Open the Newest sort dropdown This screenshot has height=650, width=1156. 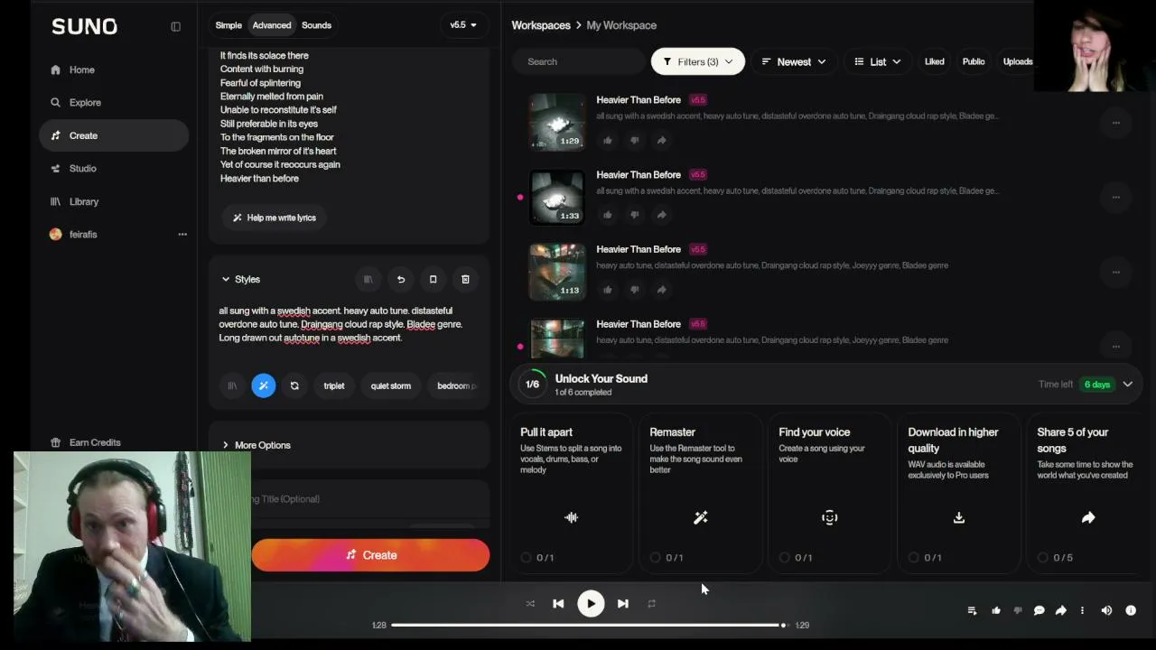click(794, 61)
